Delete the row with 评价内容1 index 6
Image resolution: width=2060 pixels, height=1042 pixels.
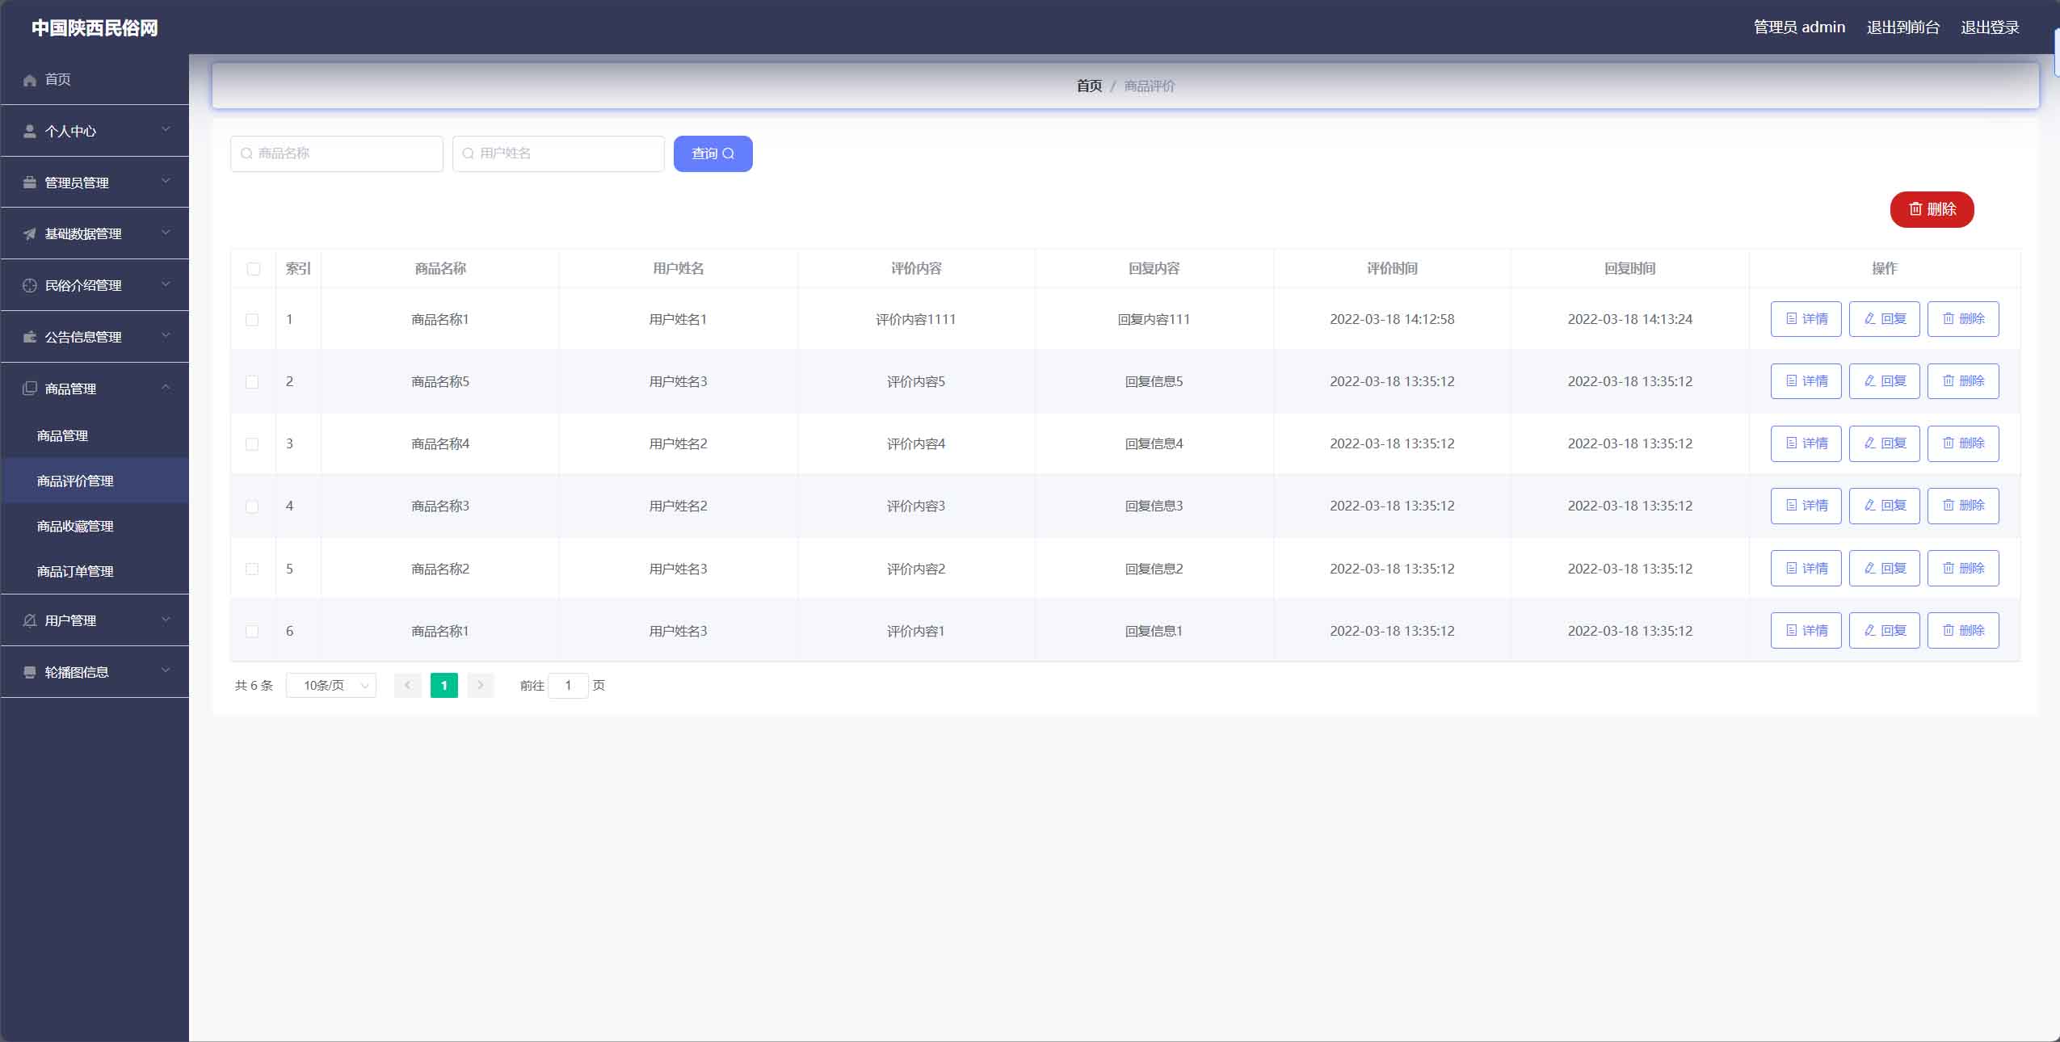point(1963,631)
